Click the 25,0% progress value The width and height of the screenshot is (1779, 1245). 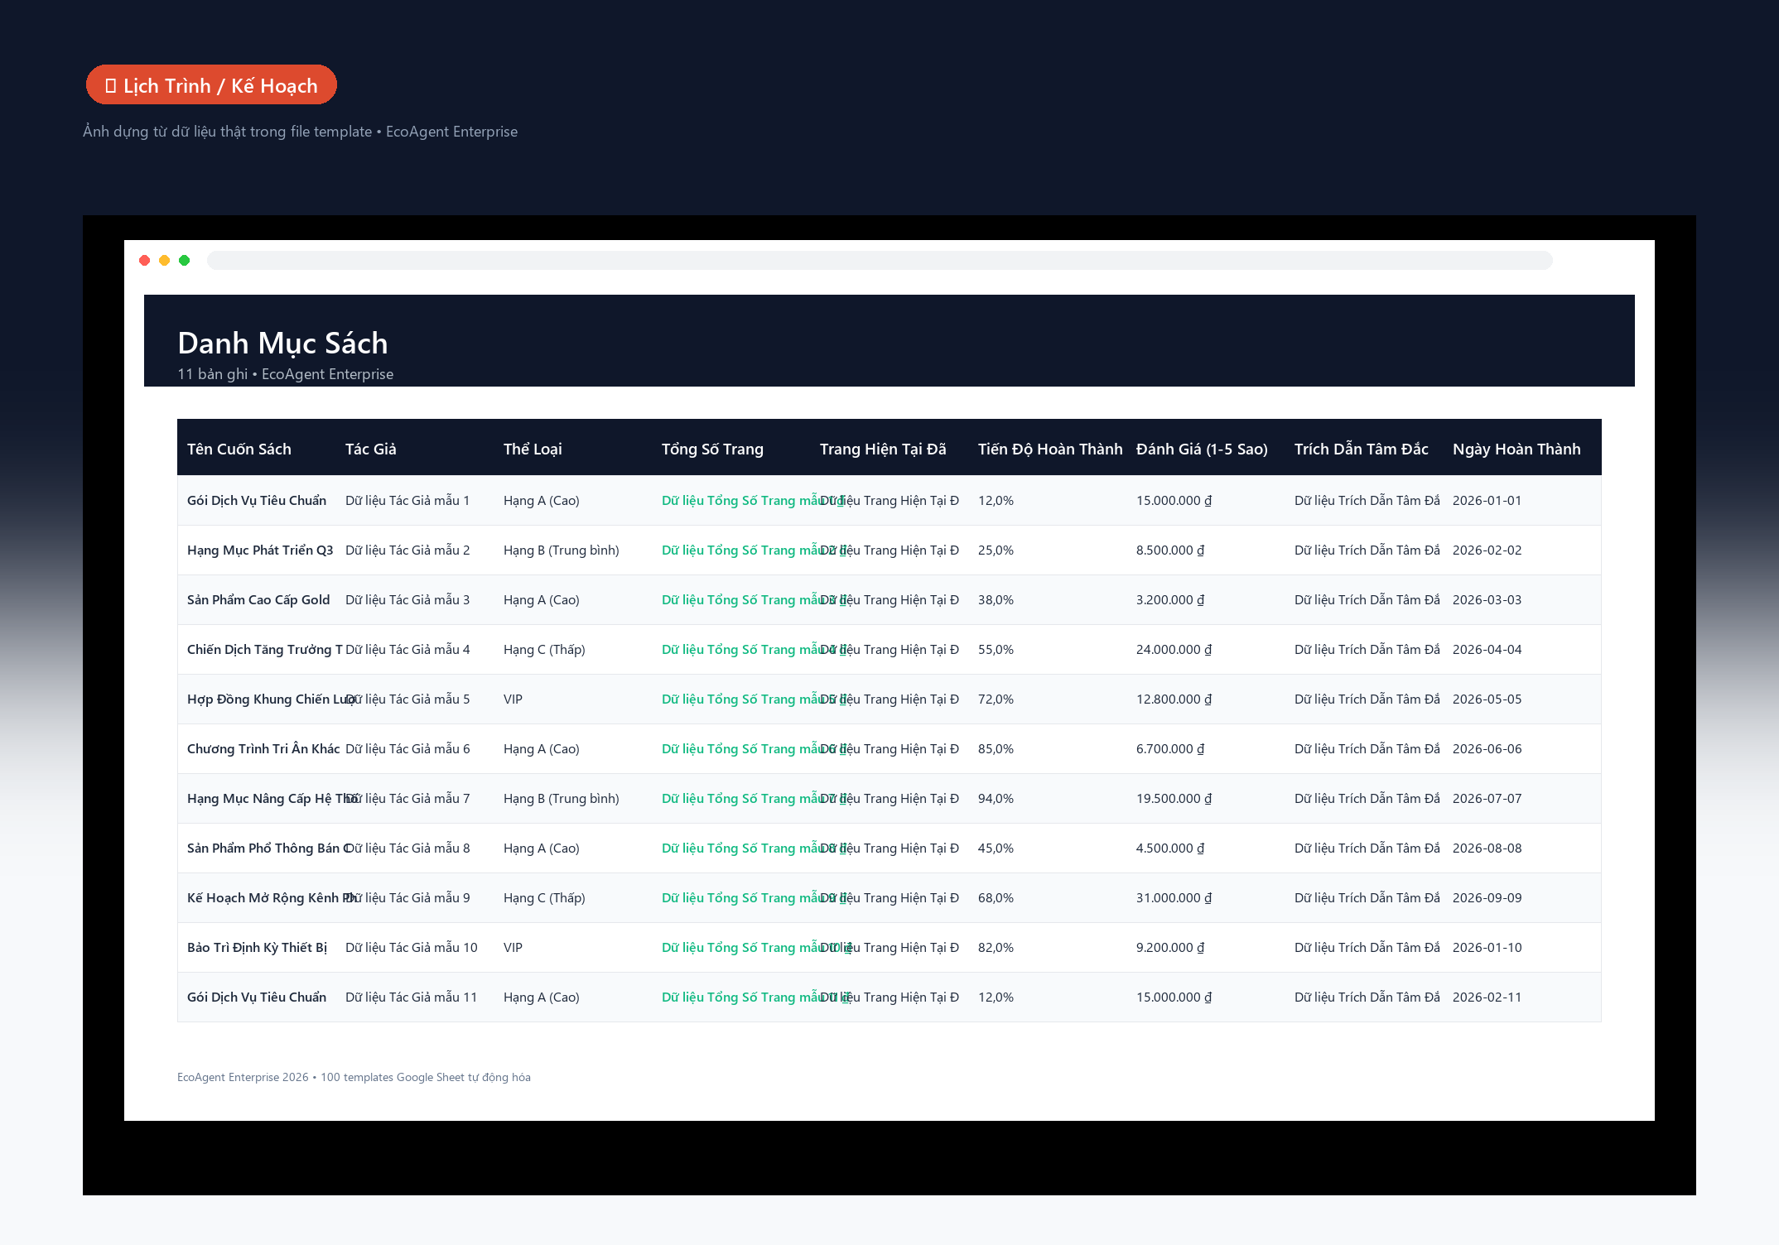click(996, 550)
